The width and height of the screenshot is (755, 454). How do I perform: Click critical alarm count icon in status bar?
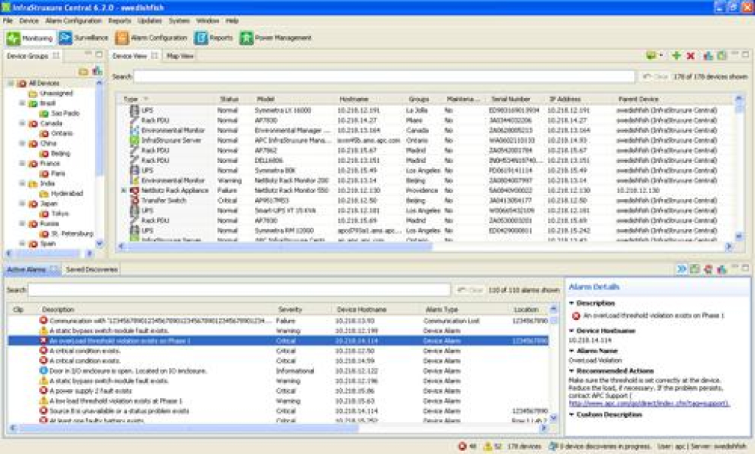(463, 446)
